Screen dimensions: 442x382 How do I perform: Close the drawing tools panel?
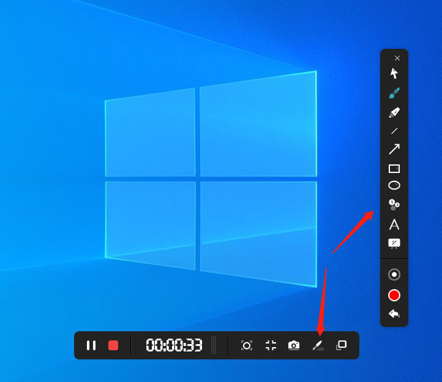pyautogui.click(x=397, y=58)
